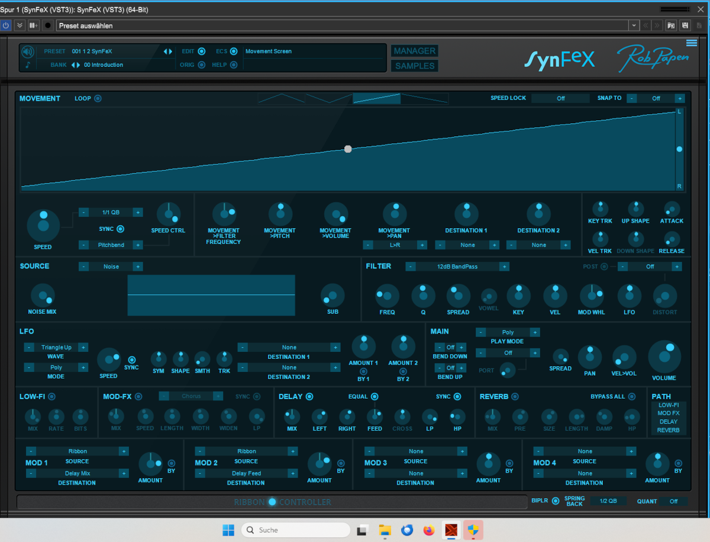Viewport: 710px width, 542px height.
Task: Toggle the ORIG switch
Action: pos(202,65)
